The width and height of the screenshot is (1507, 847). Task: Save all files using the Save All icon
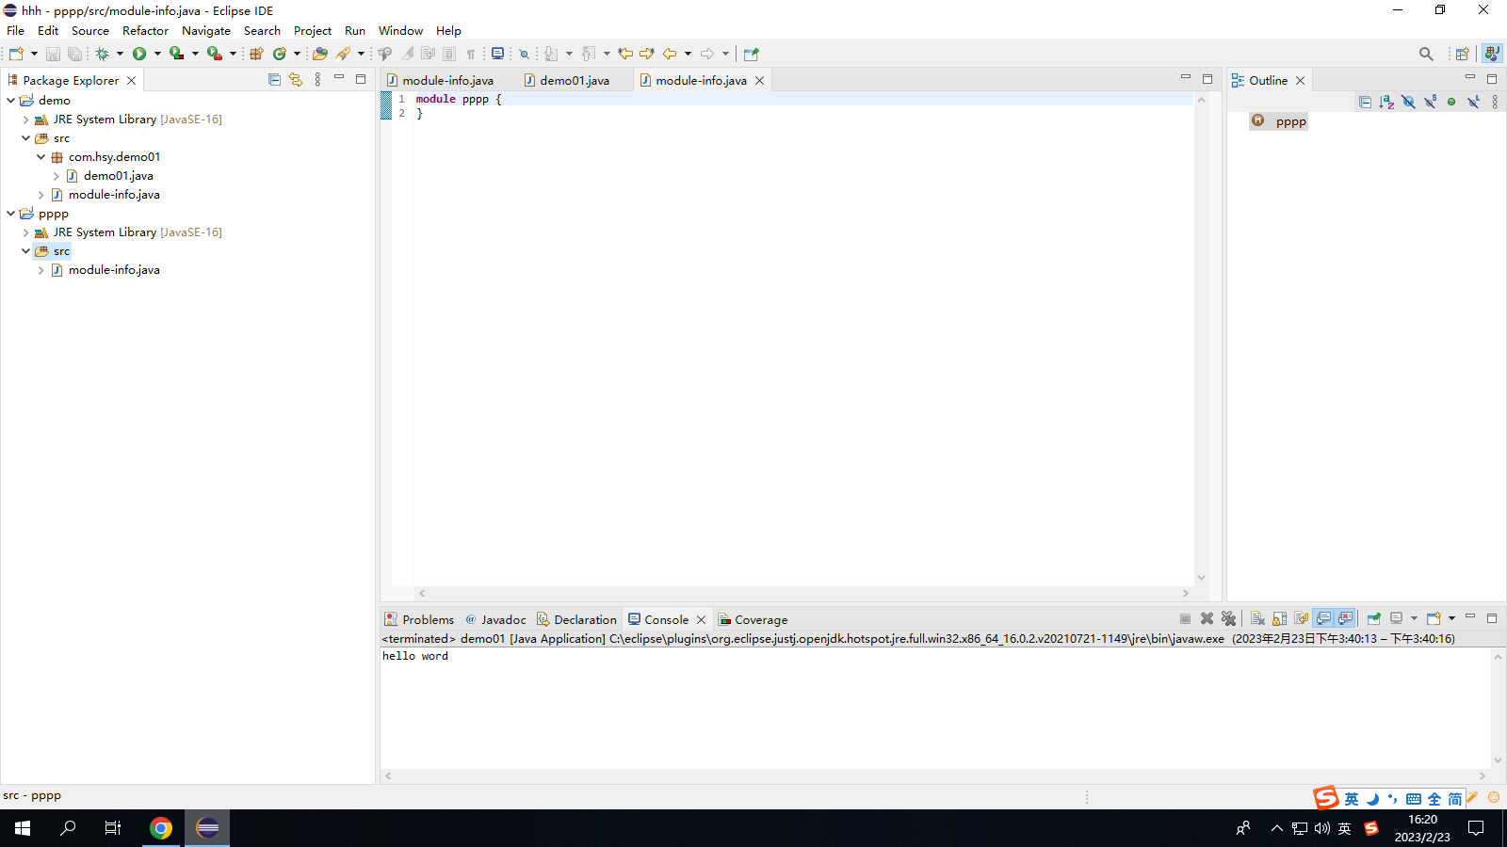point(74,54)
